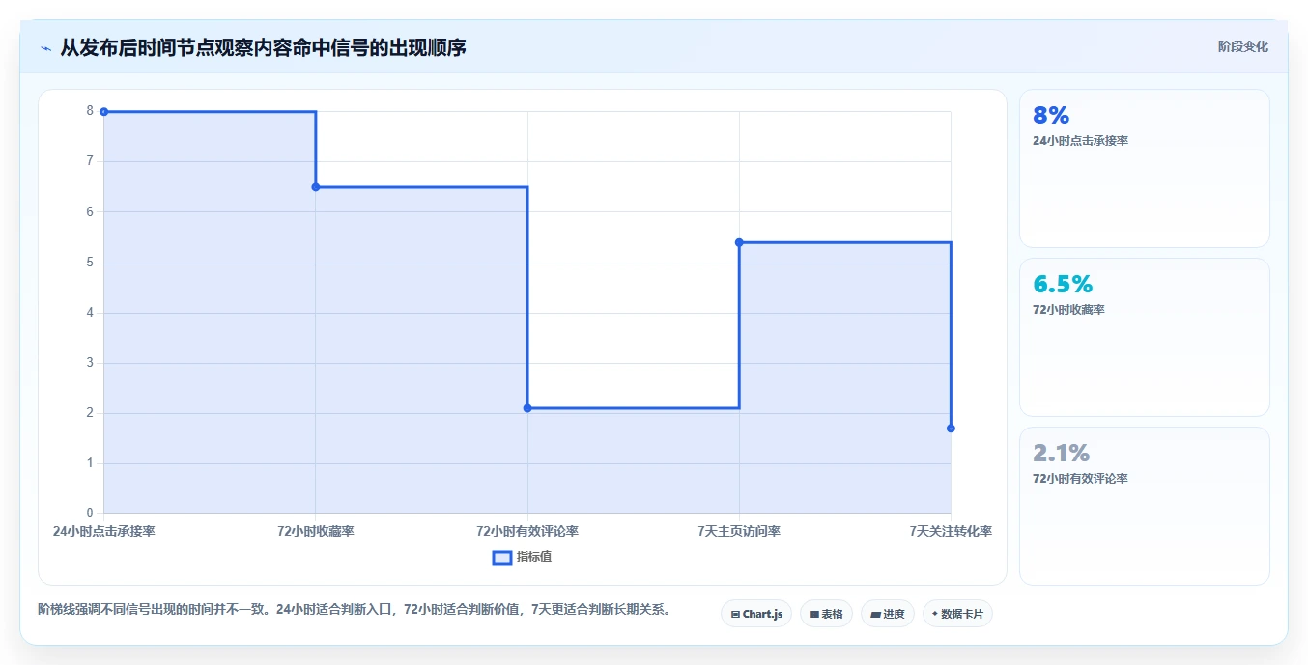Viewport: 1308px width, 665px height.
Task: Click the data point at 7天关注转化率
Action: [951, 429]
